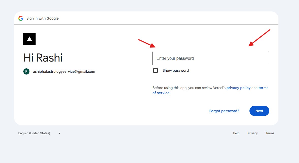
Task: Click the "Sign in with Google" header text
Action: (42, 18)
